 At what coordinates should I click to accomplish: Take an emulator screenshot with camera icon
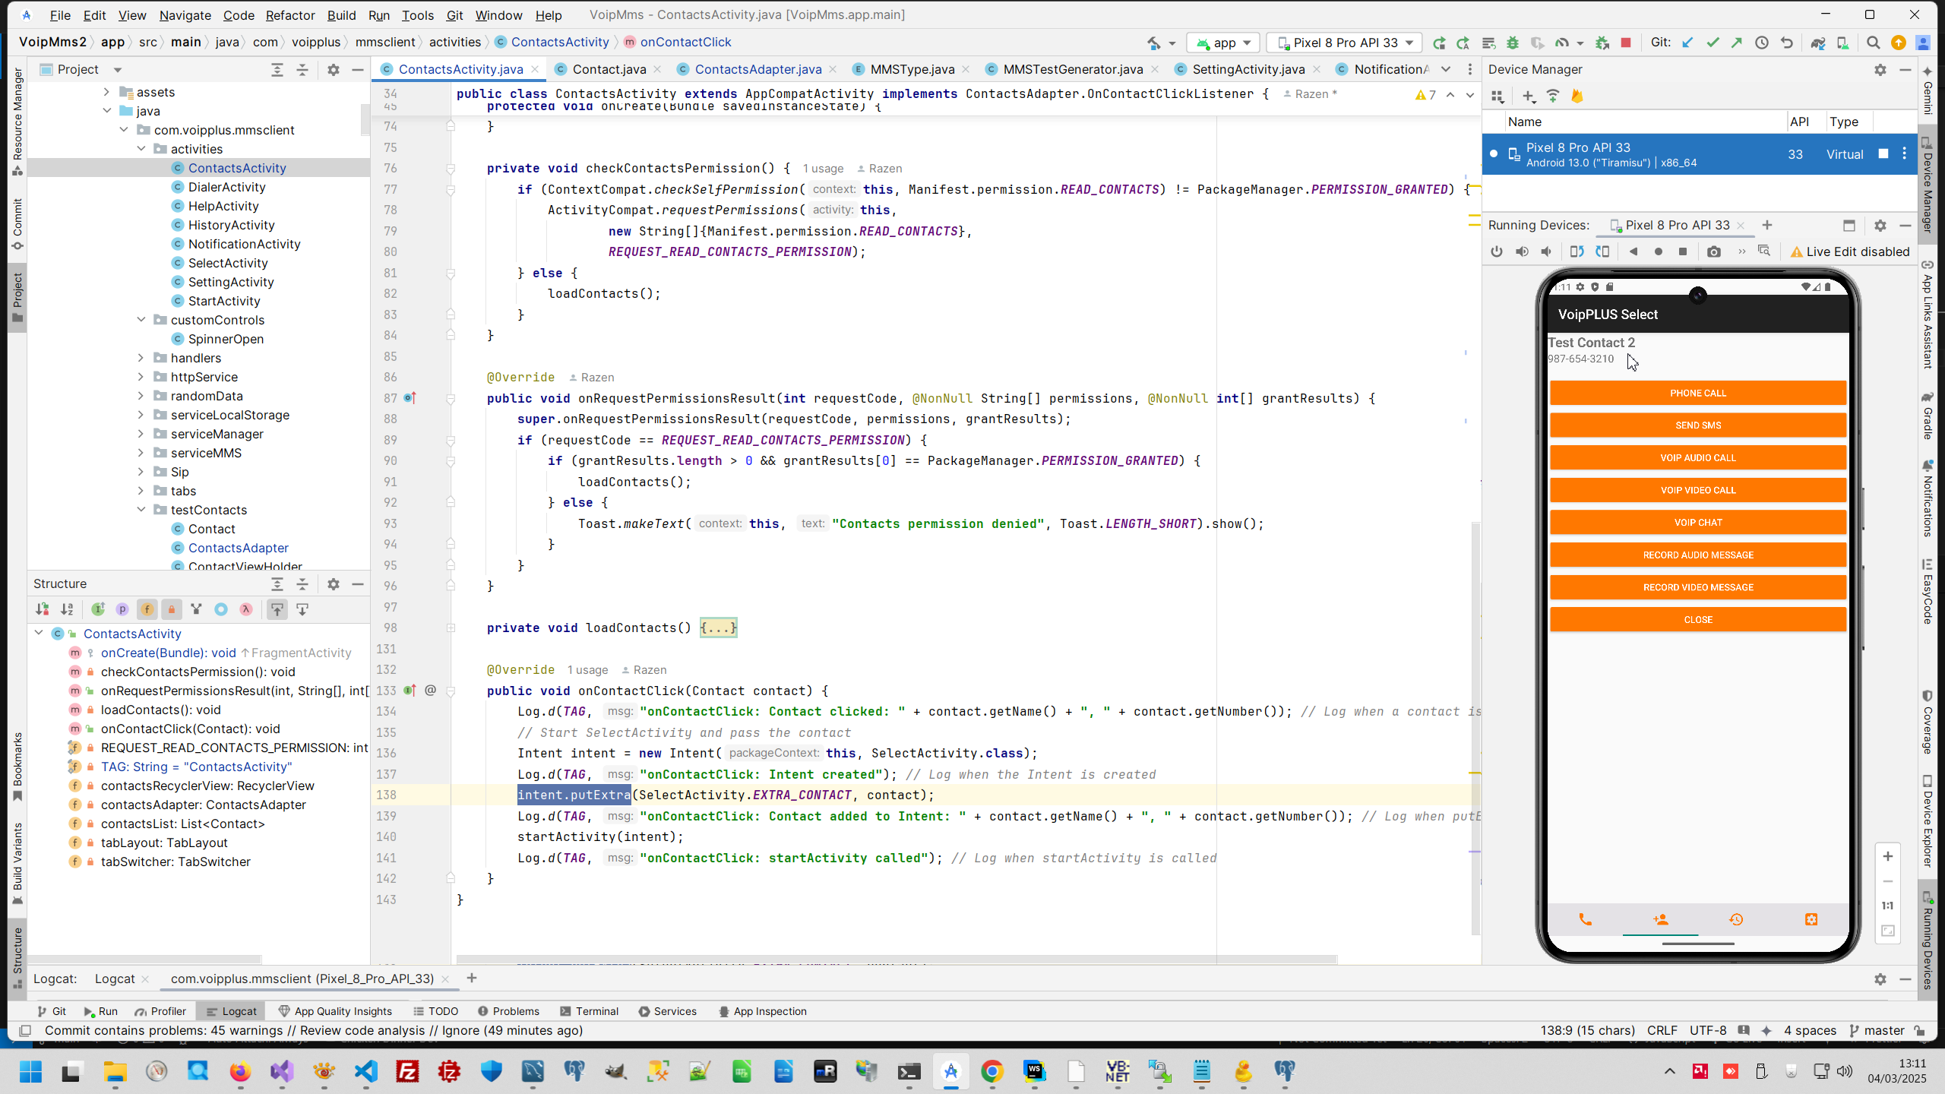[1713, 251]
